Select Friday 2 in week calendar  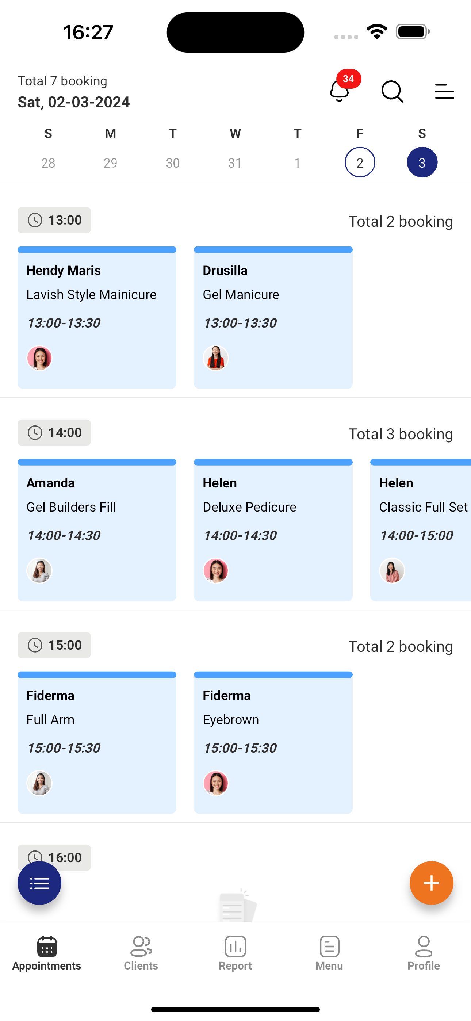coord(360,162)
